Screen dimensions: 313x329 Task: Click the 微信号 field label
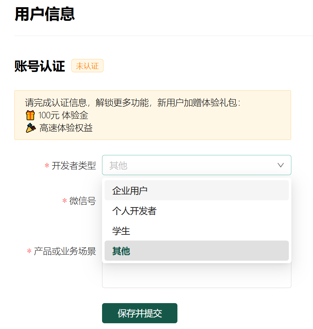pyautogui.click(x=83, y=201)
